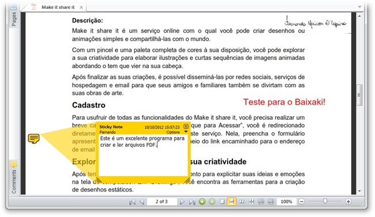Click the scroll down arrow of document
375x217 pixels.
click(359, 191)
